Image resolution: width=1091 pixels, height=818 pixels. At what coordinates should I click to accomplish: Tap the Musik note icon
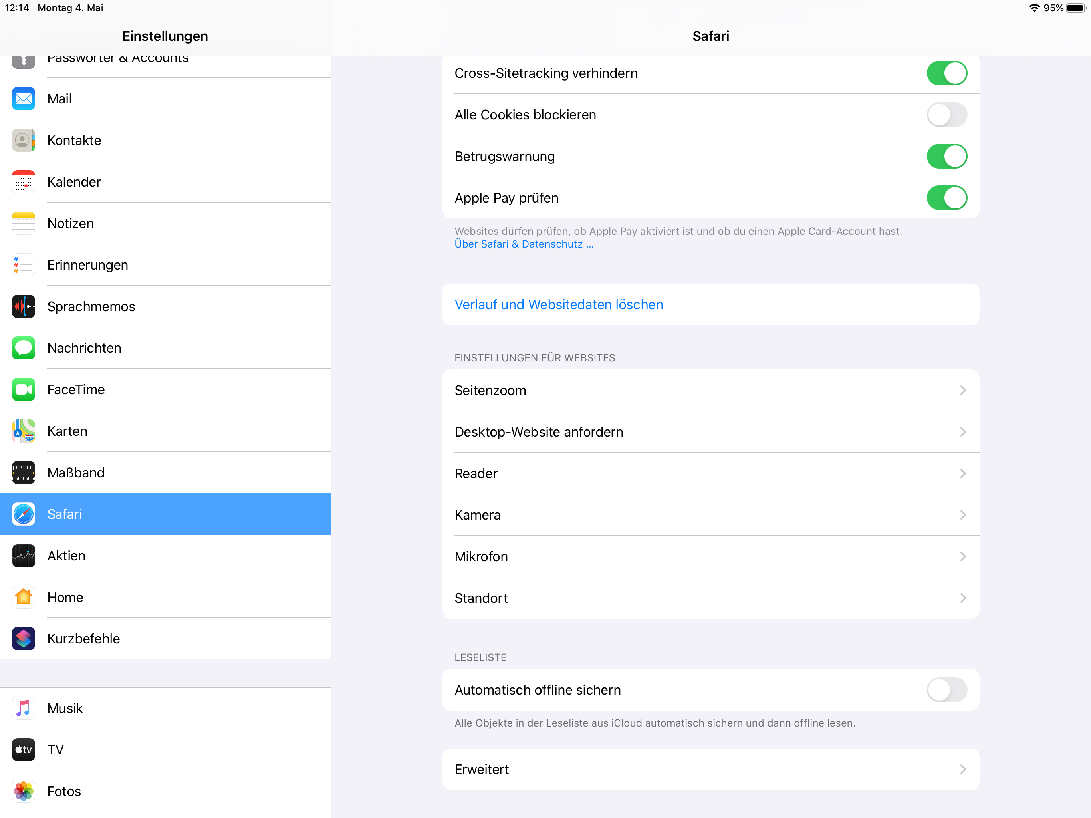coord(23,708)
